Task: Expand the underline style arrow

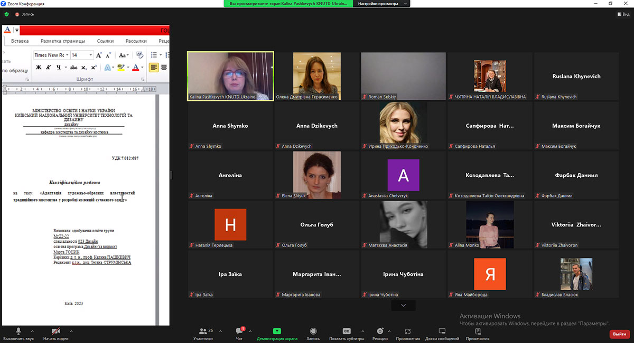Action: [66, 68]
